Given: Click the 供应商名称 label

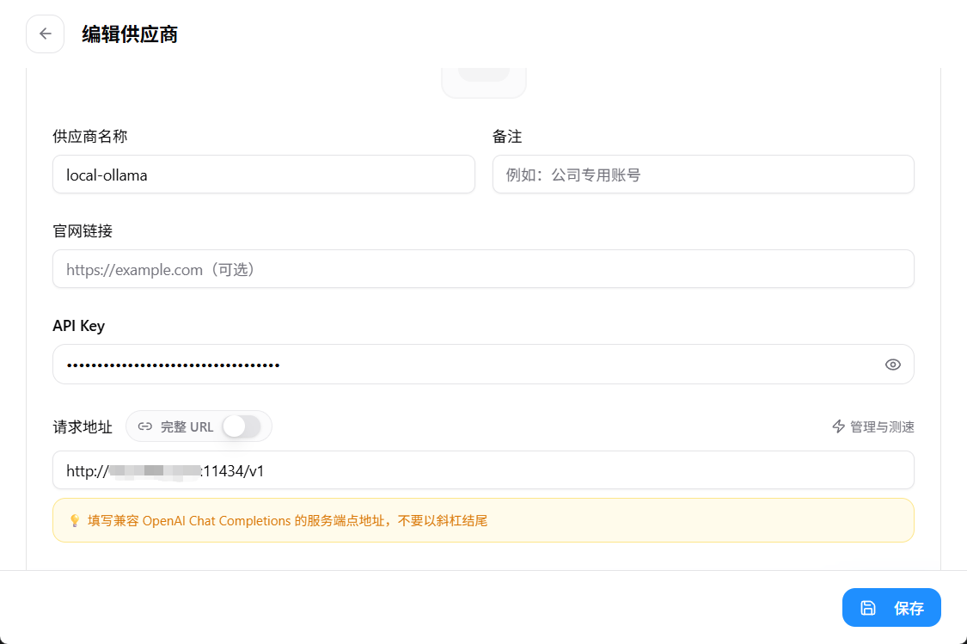Looking at the screenshot, I should [x=90, y=137].
